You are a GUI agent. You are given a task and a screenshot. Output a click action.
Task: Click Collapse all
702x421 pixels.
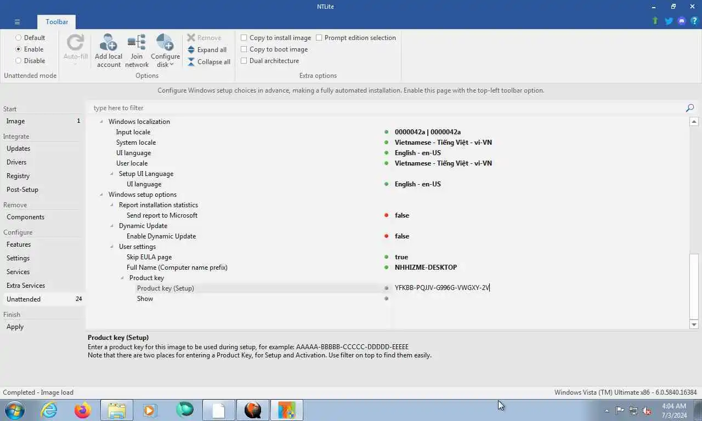click(x=209, y=62)
